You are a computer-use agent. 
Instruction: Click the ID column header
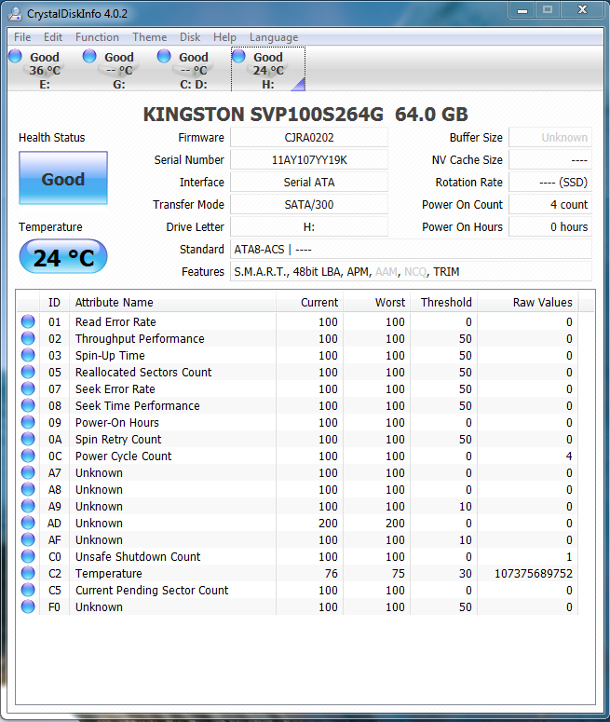coord(54,303)
